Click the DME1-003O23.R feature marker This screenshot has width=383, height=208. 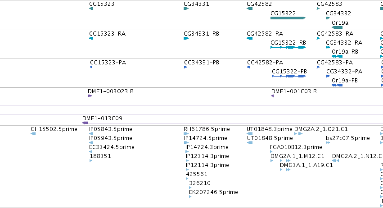tap(90, 96)
